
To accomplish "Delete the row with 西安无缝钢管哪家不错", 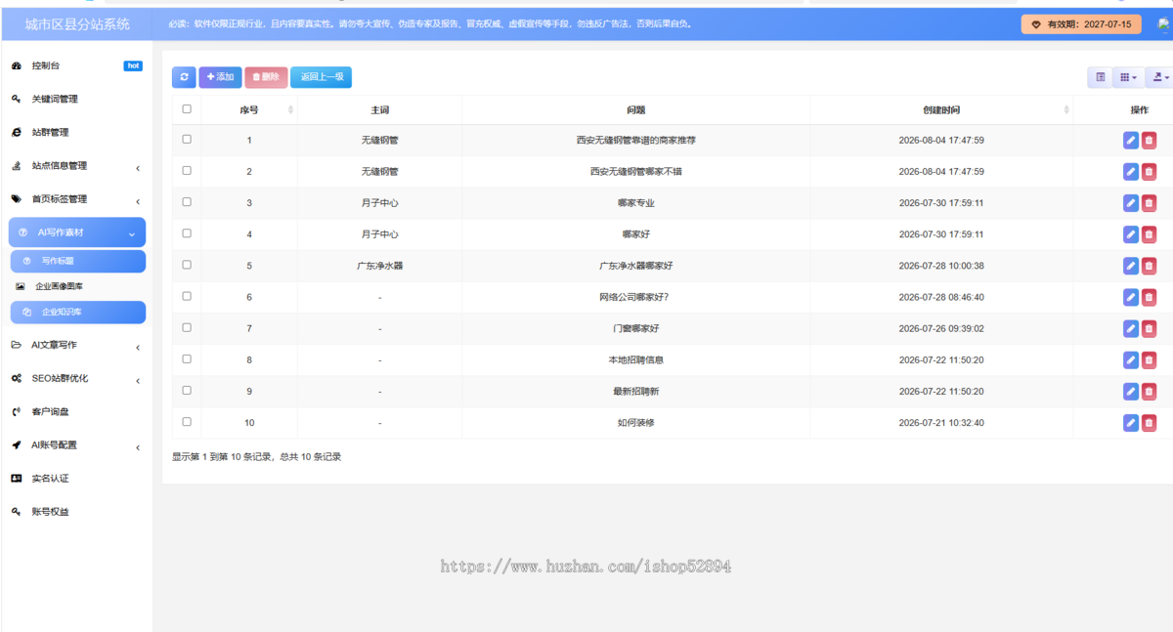I will pos(1149,172).
